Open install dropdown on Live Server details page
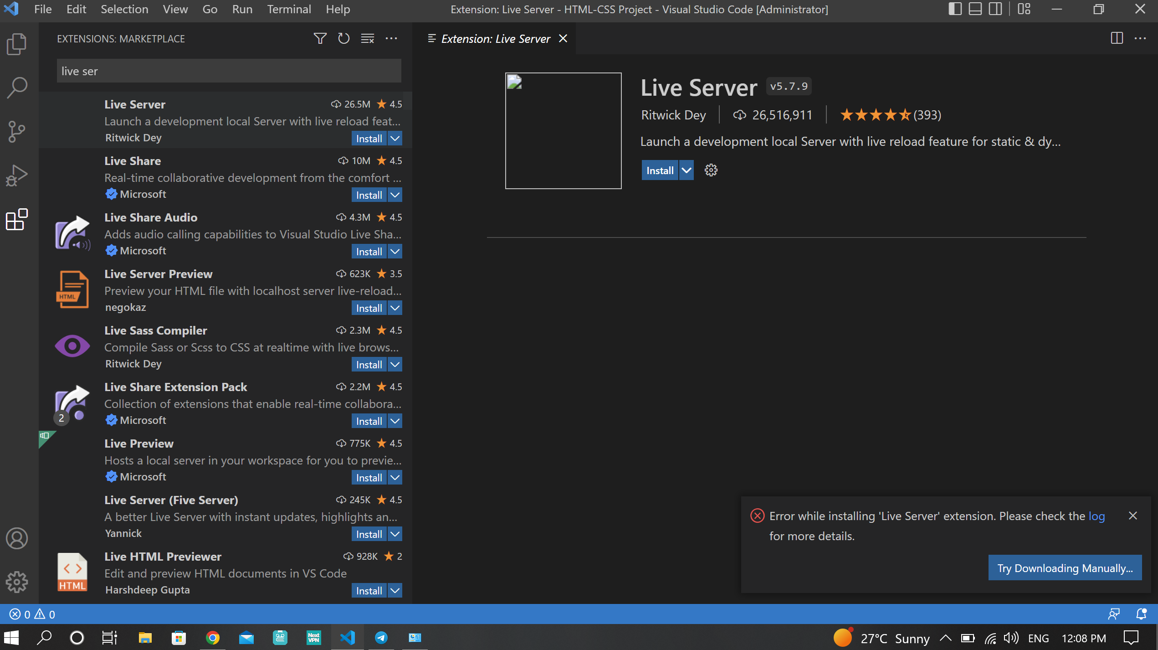 coord(687,170)
